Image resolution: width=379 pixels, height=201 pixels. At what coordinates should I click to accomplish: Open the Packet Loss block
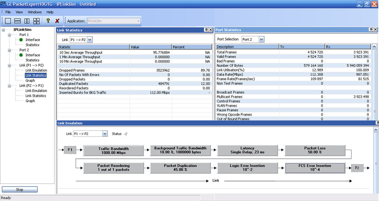point(315,150)
